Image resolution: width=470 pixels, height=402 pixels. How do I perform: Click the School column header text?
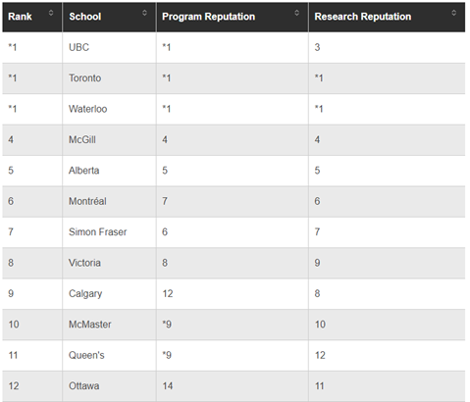pos(85,17)
